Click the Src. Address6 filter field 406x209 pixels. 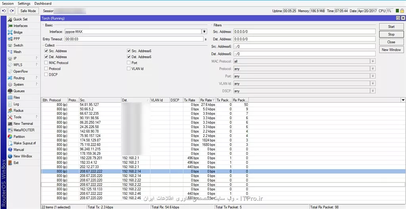304,47
